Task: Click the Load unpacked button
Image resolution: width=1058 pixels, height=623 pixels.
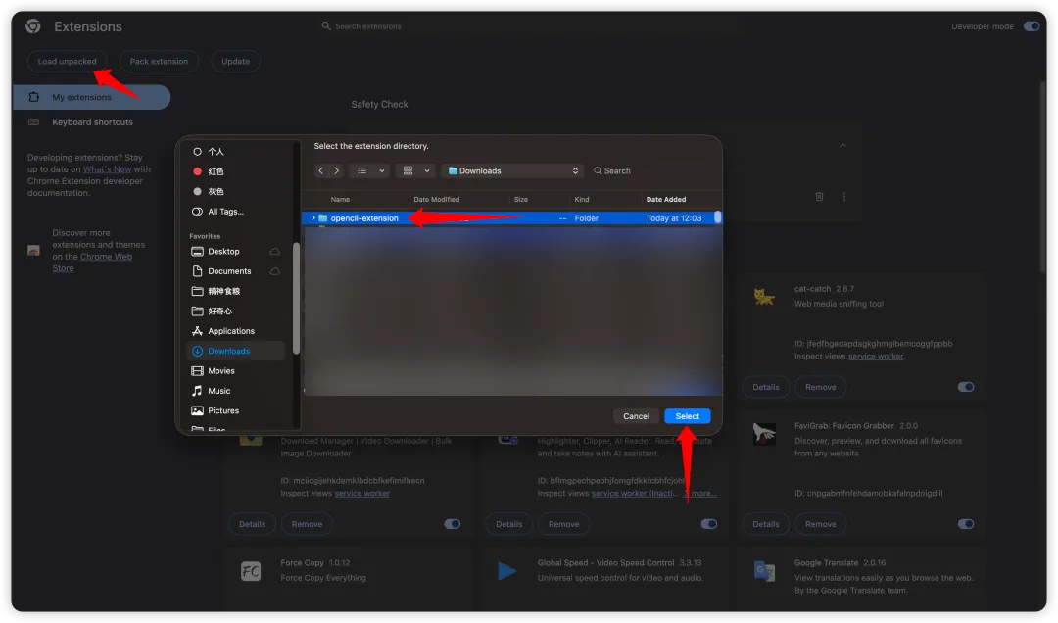Action: coord(67,62)
